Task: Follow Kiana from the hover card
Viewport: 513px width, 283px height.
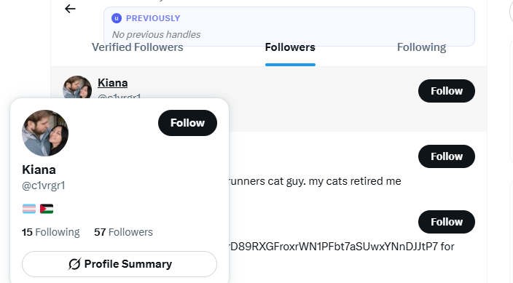Action: point(187,123)
